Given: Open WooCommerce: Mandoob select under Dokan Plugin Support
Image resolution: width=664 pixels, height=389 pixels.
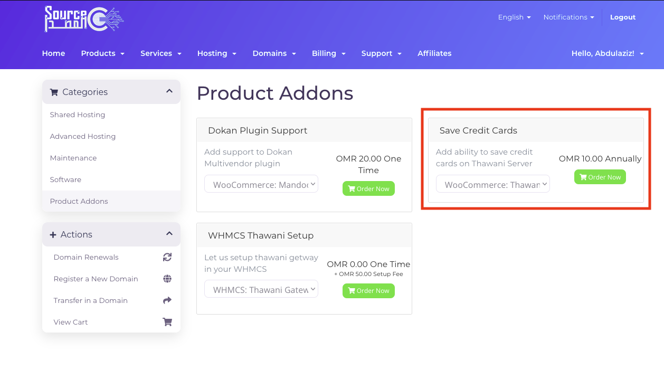Looking at the screenshot, I should coord(261,184).
